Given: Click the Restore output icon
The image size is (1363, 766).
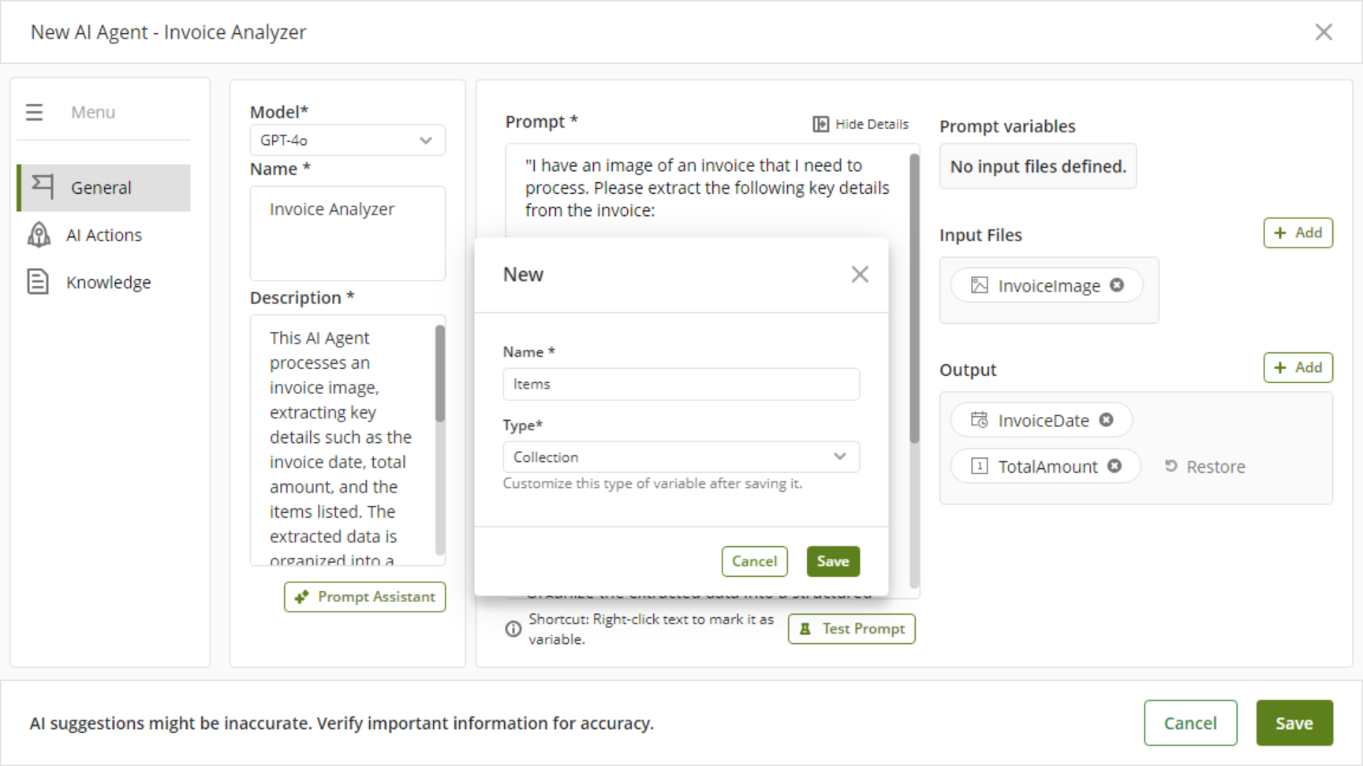Looking at the screenshot, I should (x=1171, y=467).
